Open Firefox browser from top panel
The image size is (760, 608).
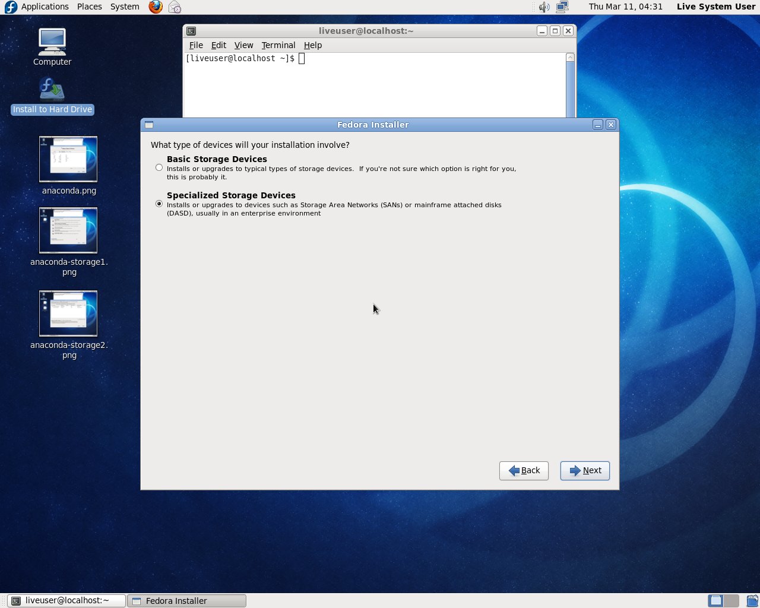156,7
